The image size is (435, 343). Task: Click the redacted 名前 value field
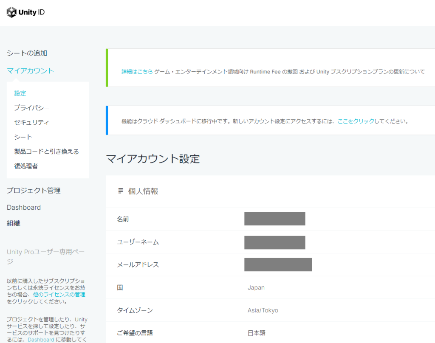click(275, 219)
